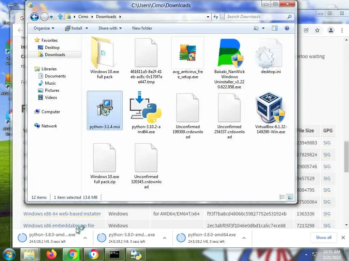
Task: Open the address bar history dropdown
Action: (208, 17)
